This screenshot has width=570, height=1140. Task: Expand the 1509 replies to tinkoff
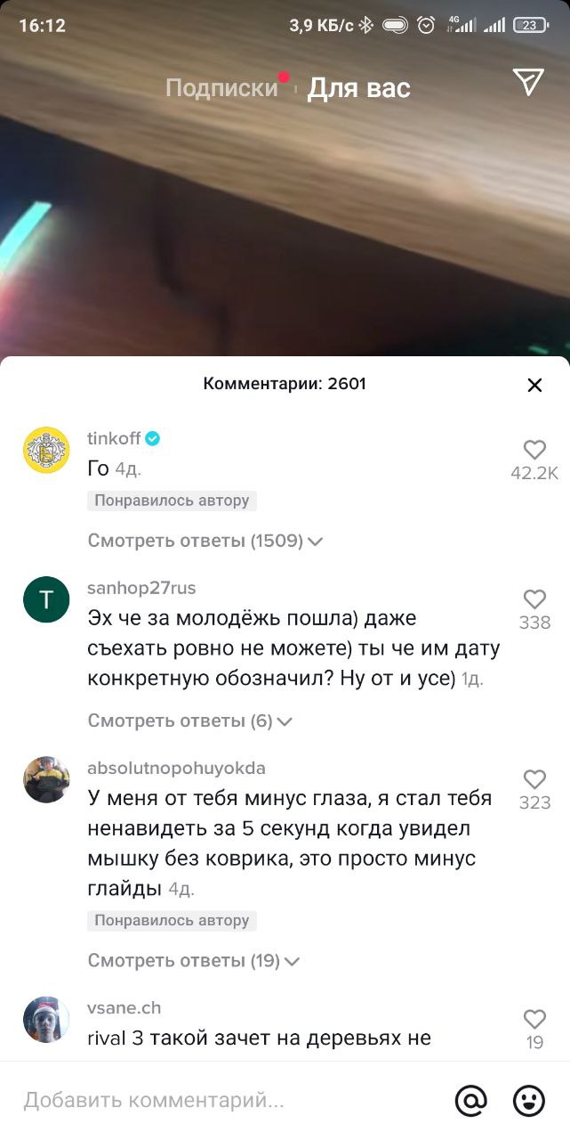click(x=205, y=541)
